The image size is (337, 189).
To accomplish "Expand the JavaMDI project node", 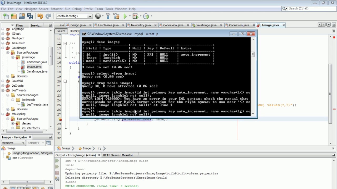I will 3,81.
